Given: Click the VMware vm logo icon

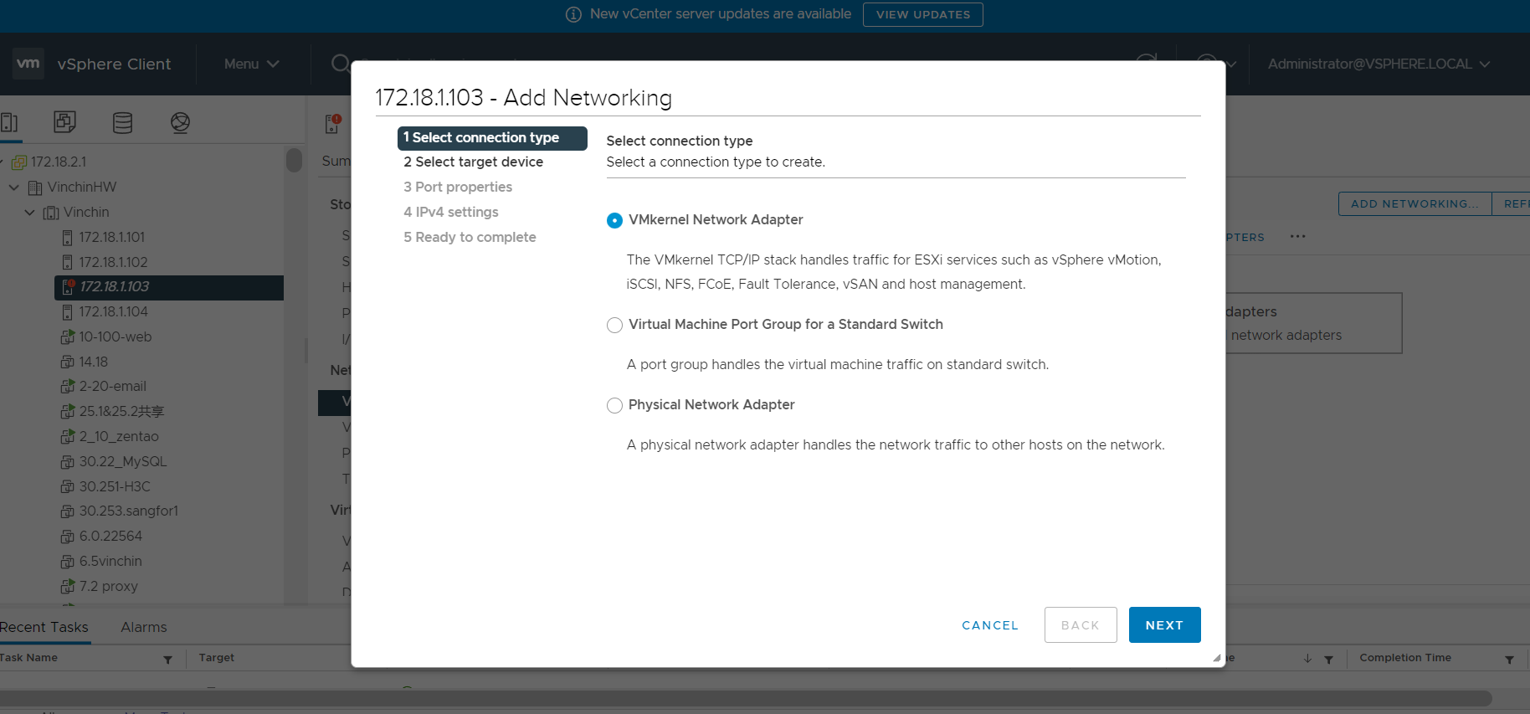Looking at the screenshot, I should (28, 64).
